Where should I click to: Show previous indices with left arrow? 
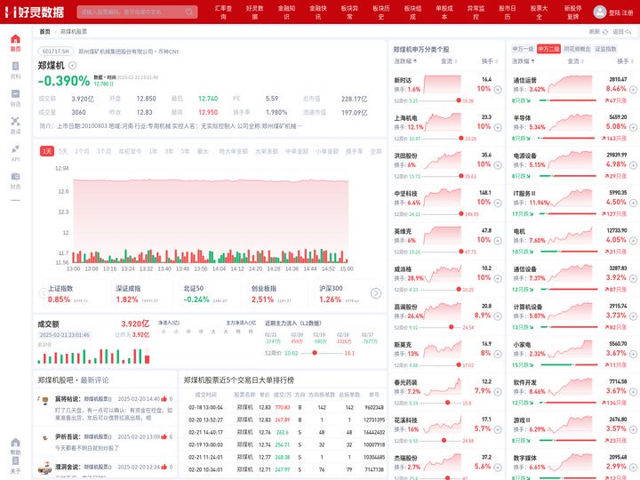point(43,293)
